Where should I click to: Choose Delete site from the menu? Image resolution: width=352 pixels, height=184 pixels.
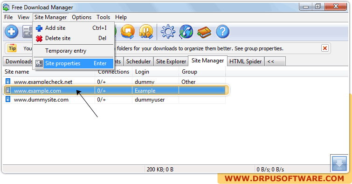74,38
